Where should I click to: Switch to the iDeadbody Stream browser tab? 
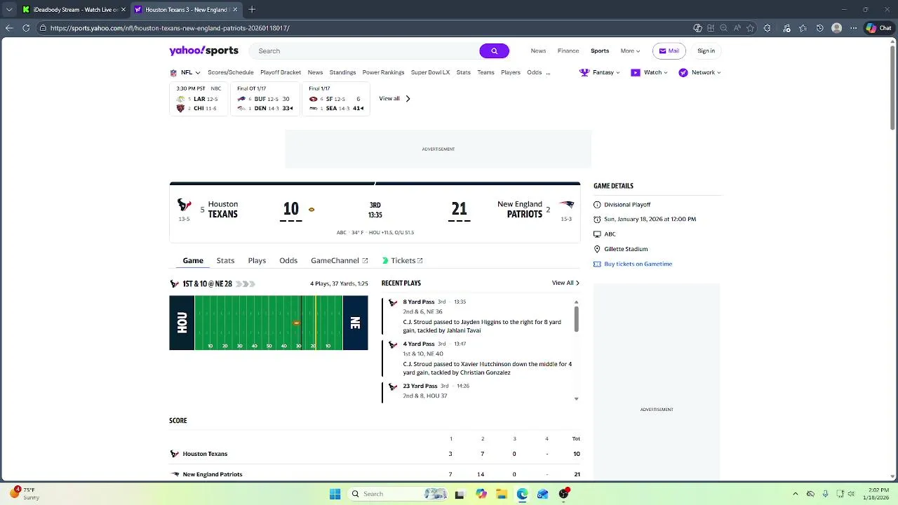[x=74, y=9]
